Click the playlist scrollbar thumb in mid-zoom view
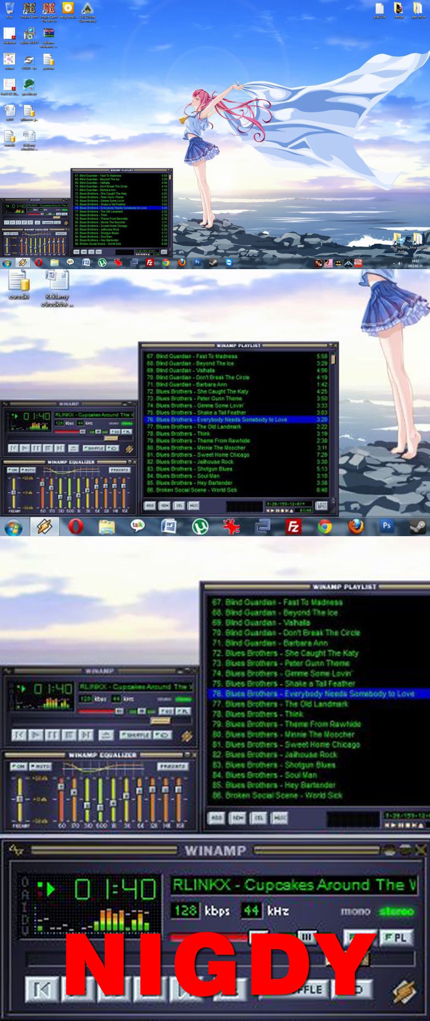This screenshot has height=1021, width=430. click(333, 359)
